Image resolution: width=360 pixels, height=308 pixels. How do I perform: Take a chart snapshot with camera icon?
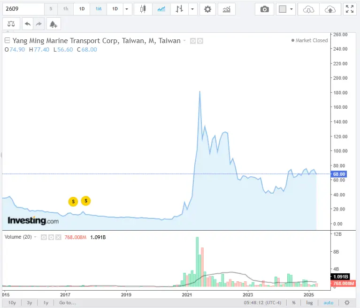(x=265, y=9)
